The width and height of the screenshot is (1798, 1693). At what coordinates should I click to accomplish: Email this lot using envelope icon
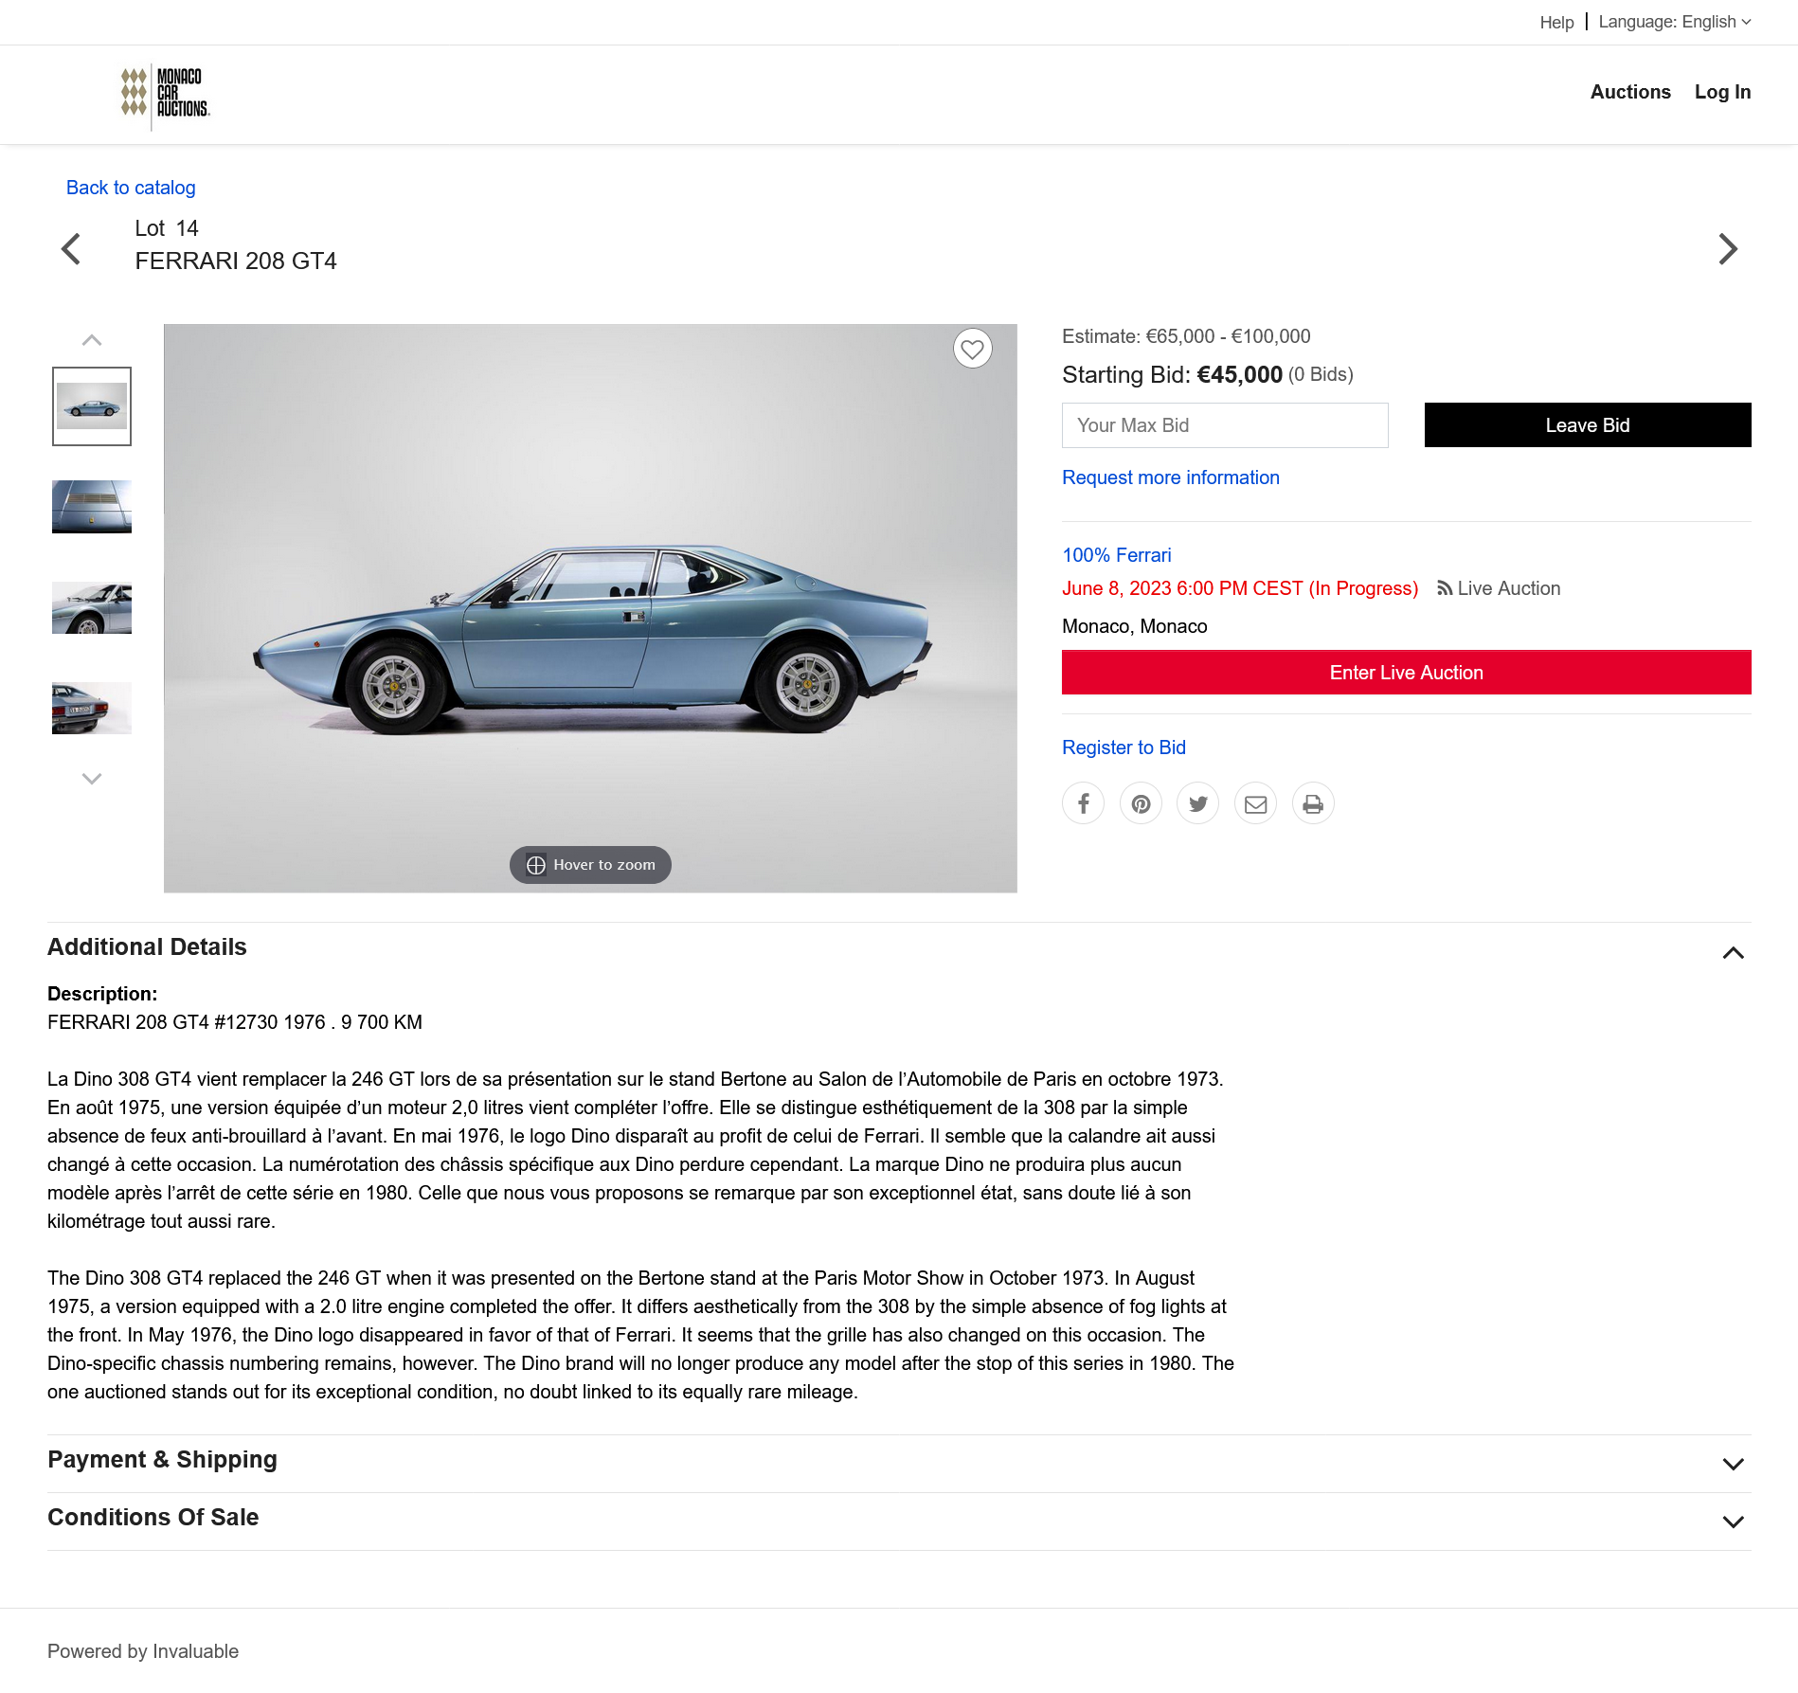pyautogui.click(x=1256, y=803)
